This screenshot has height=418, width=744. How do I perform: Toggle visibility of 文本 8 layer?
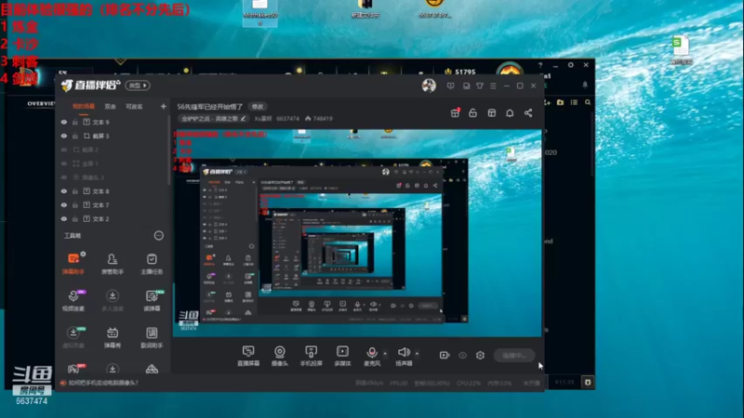pos(64,191)
